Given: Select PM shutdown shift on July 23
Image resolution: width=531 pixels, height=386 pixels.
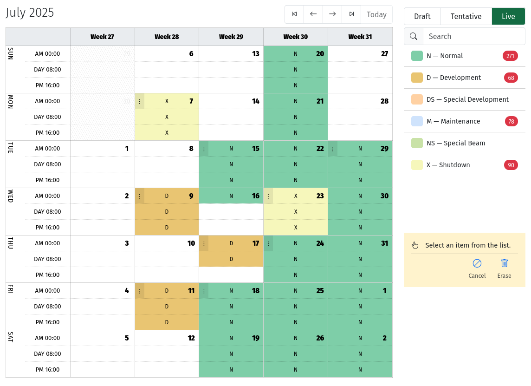Looking at the screenshot, I should click(296, 228).
